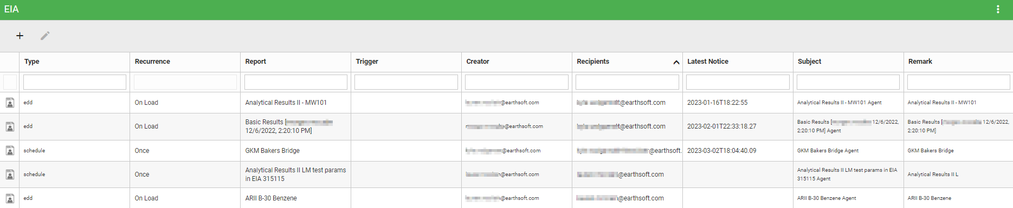Click the Report column header
The image size is (1013, 208).
(256, 62)
